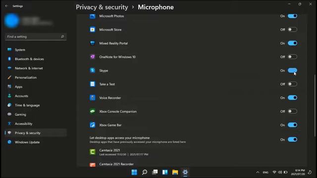Disable Xbox Game Bar microphone toggle

(292, 125)
